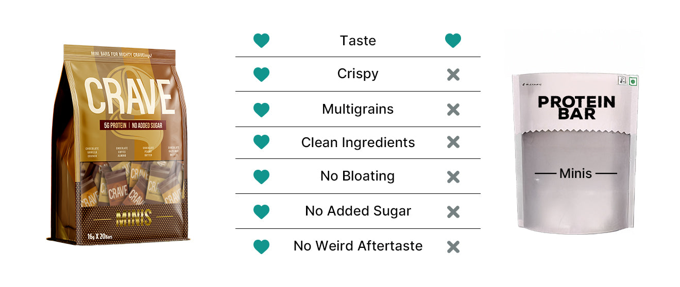The image size is (680, 287).
Task: Click the left heart icon beside Taste
Action: click(x=262, y=41)
